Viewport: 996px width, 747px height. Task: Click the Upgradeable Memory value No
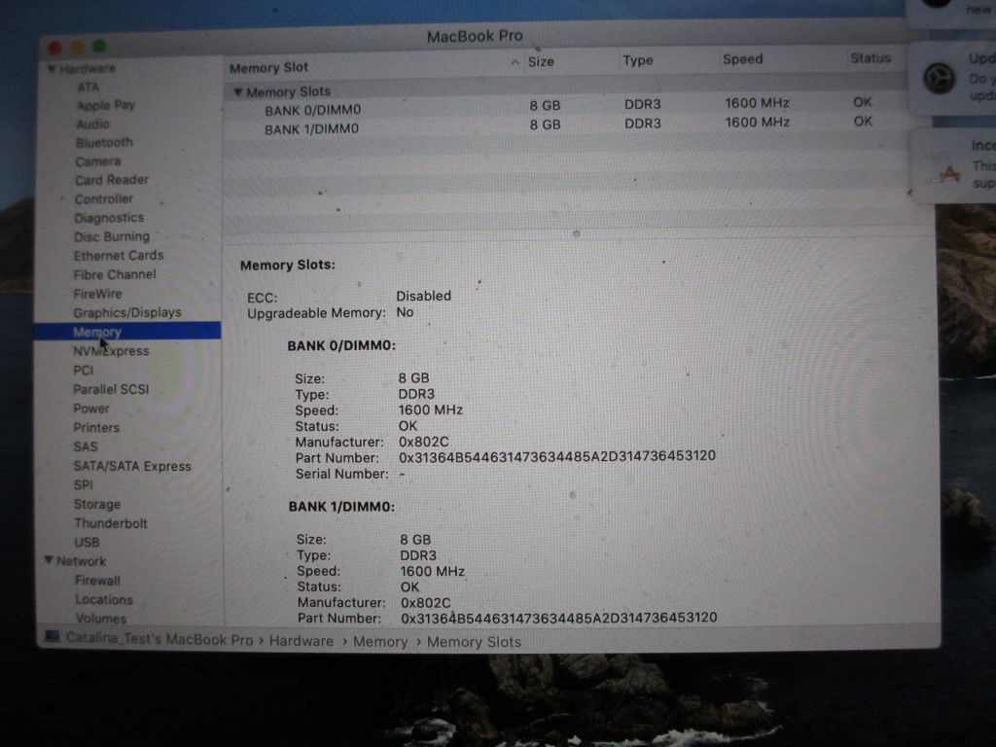click(x=405, y=312)
